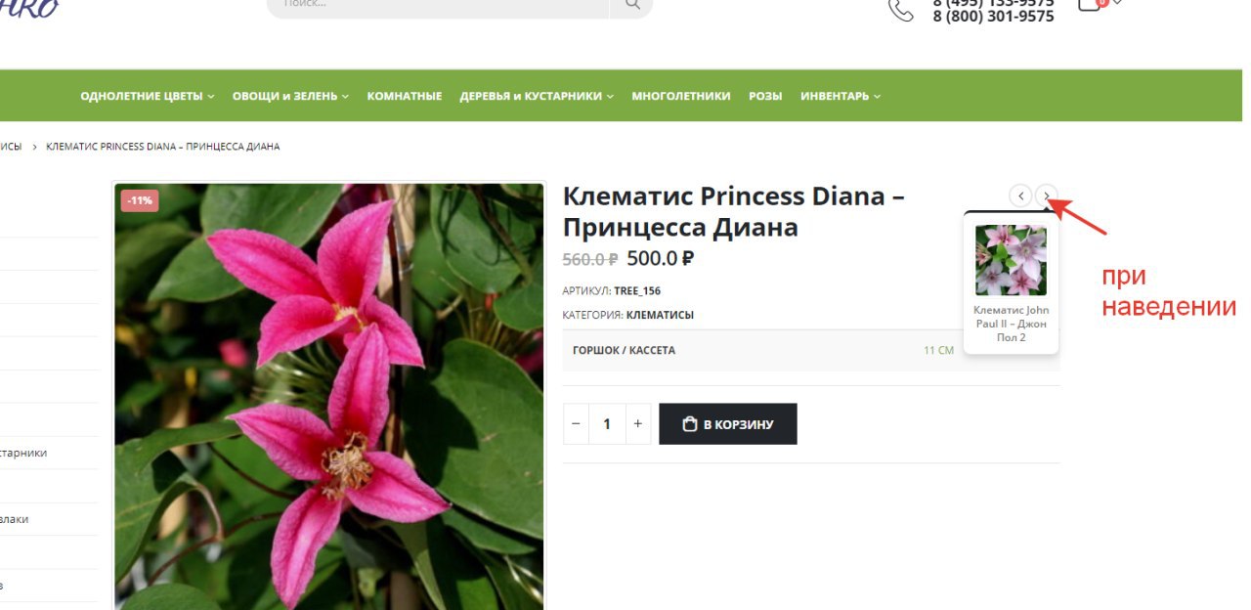
Task: Click the search text field
Action: (x=438, y=5)
